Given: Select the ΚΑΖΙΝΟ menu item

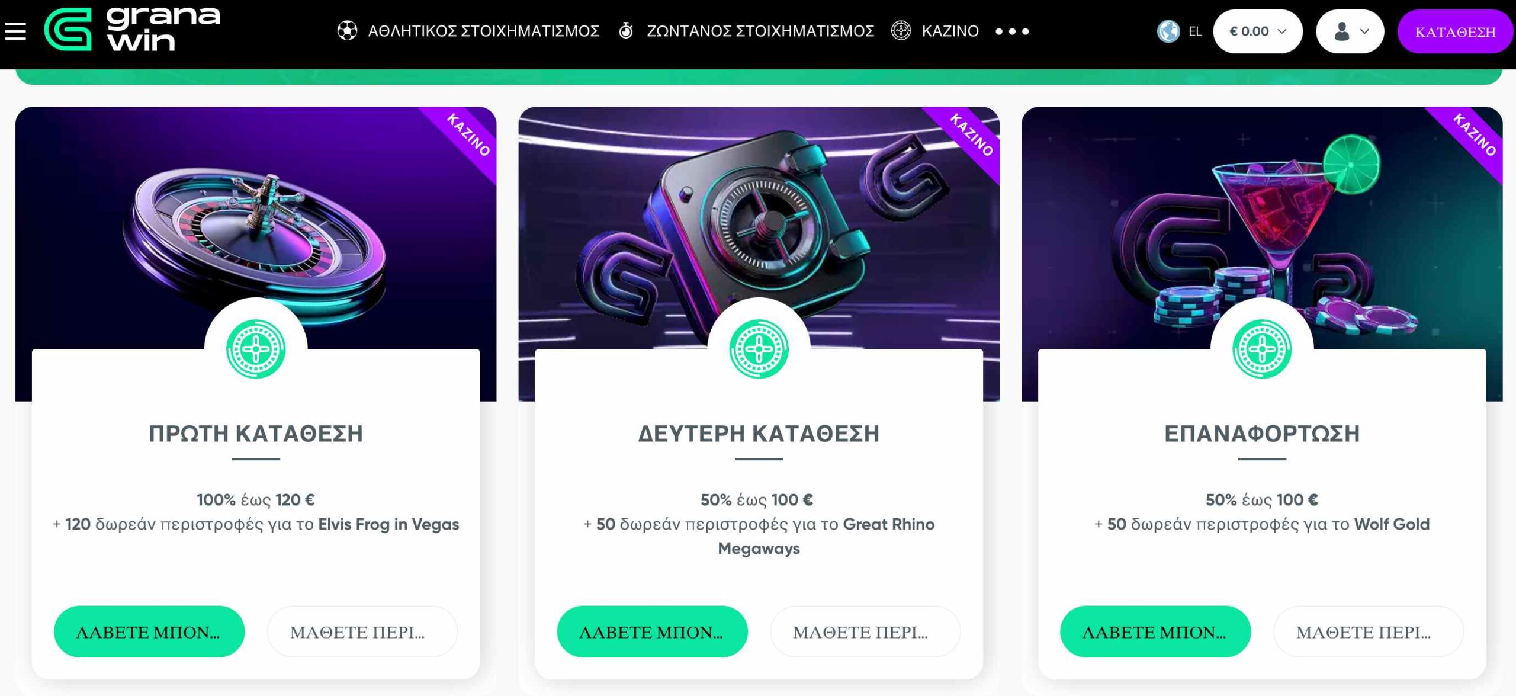Looking at the screenshot, I should tap(950, 31).
